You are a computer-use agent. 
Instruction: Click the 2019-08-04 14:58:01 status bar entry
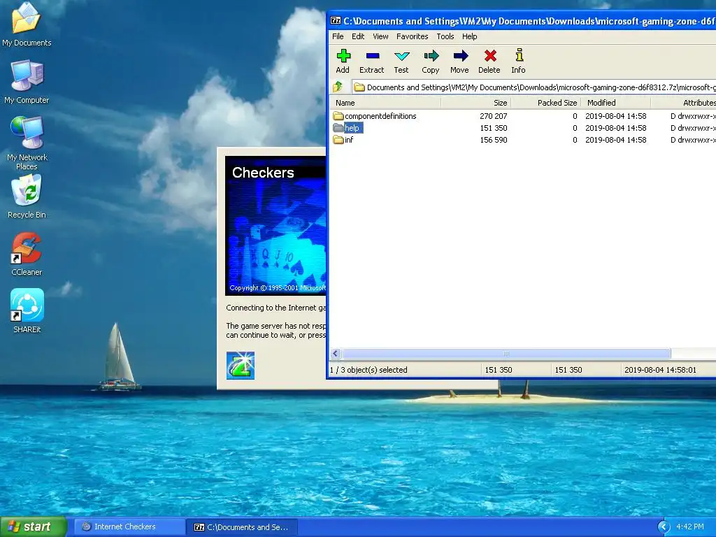pos(660,370)
